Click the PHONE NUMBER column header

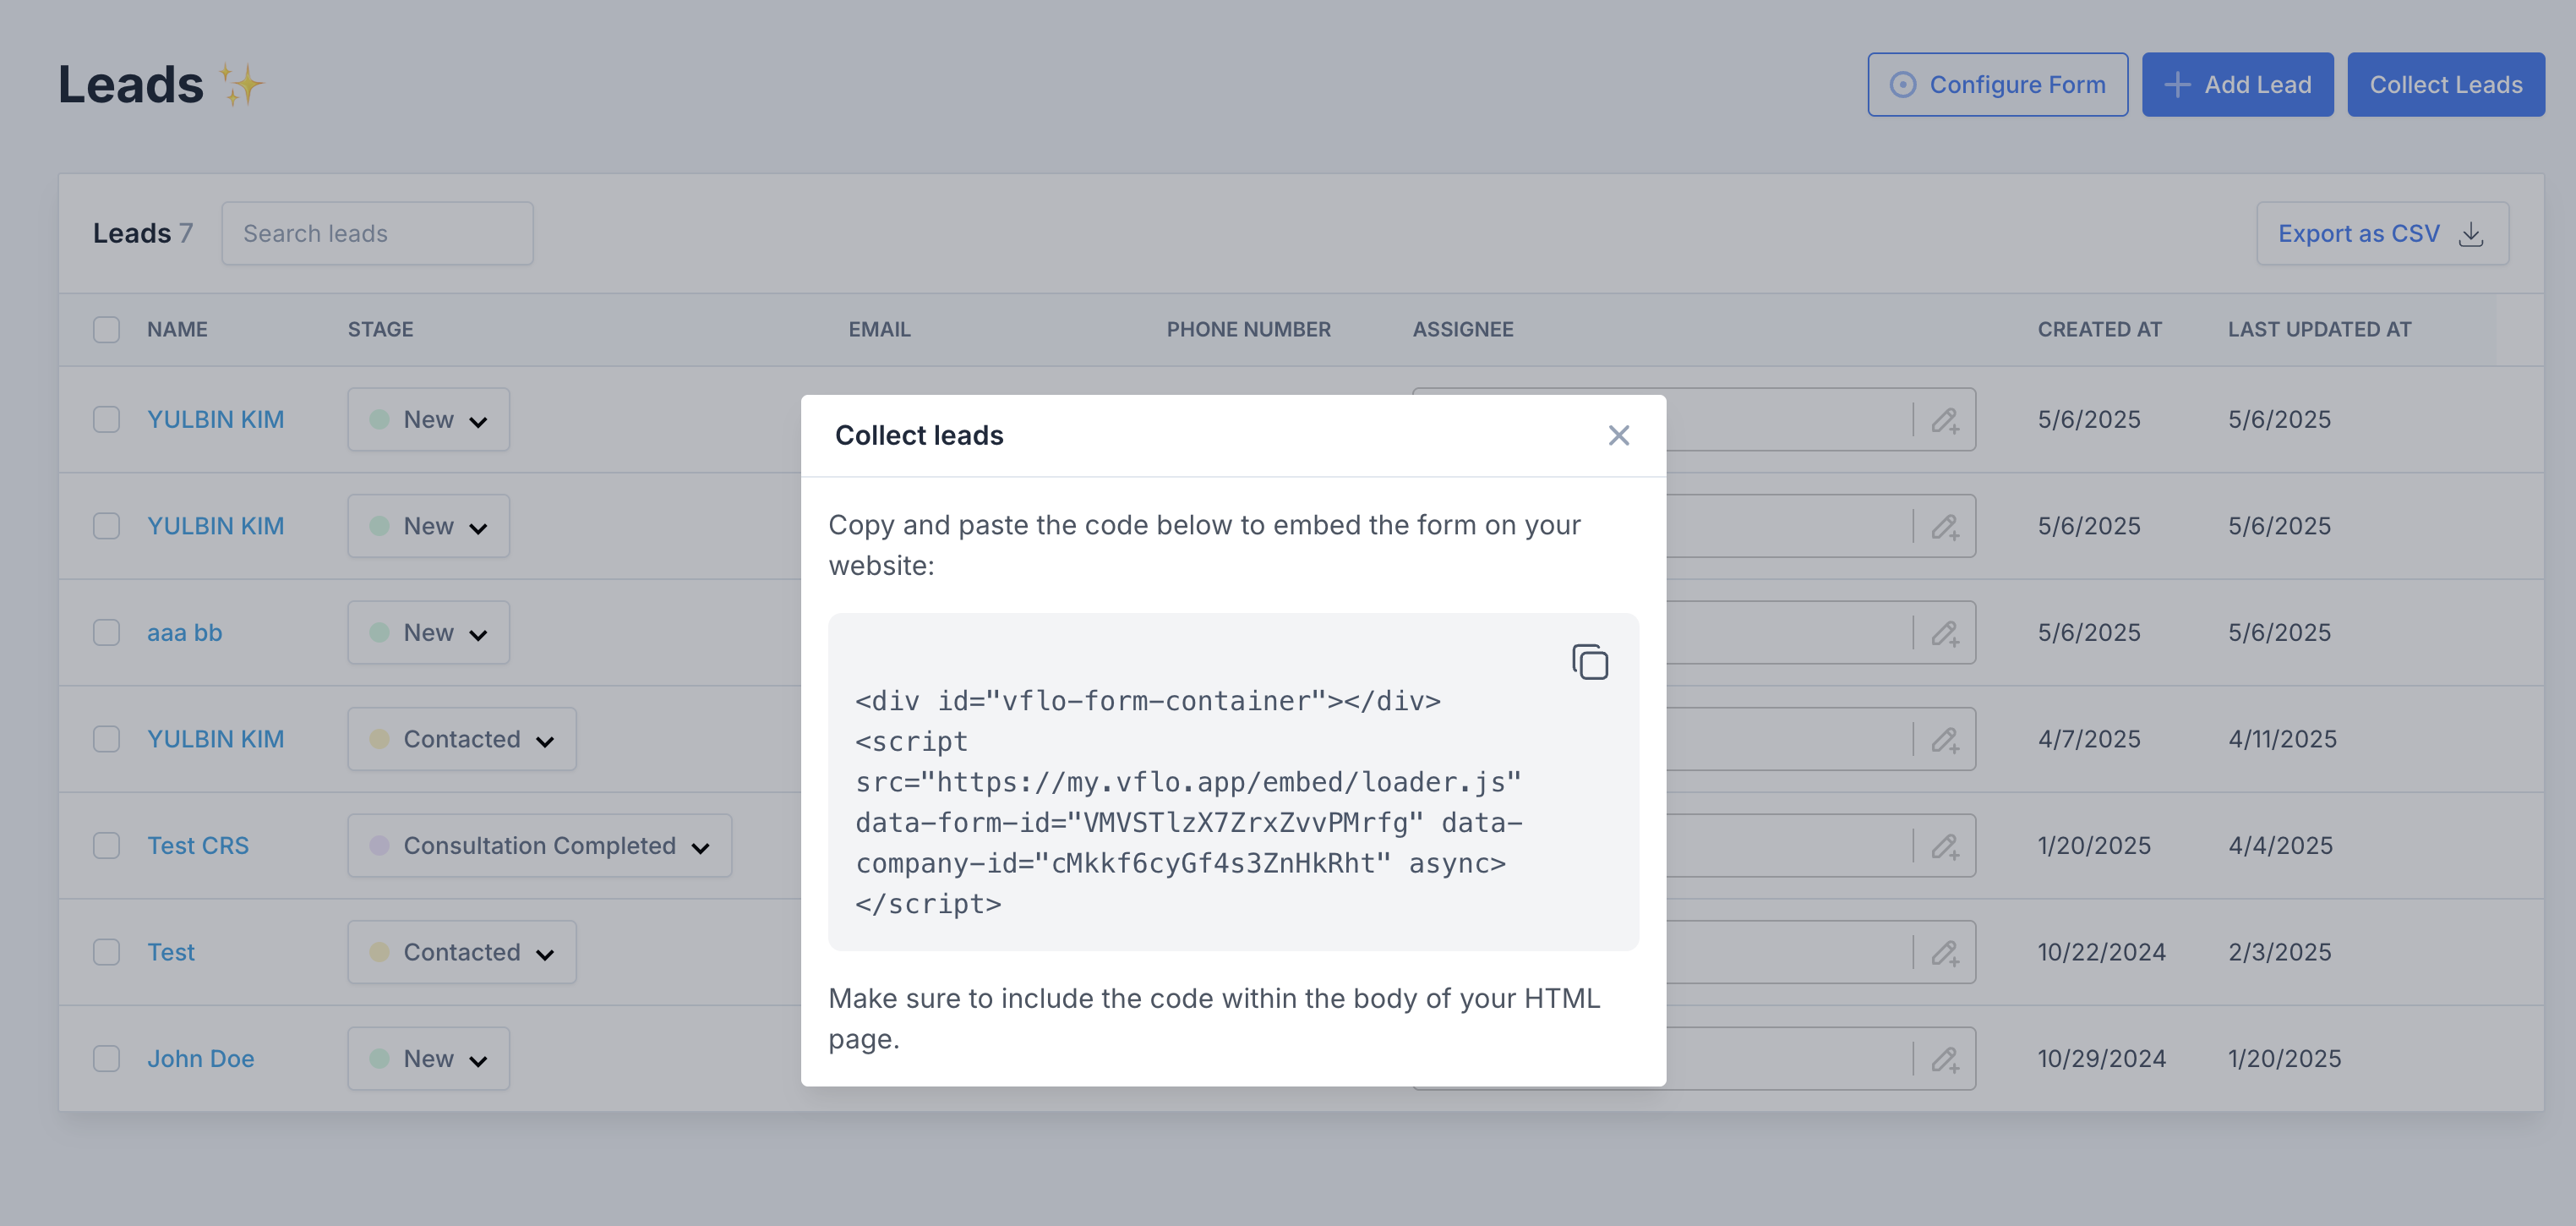point(1248,329)
